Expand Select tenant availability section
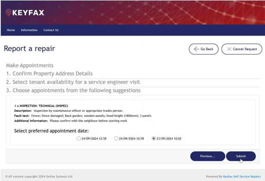Viewport: 265px width, 181px height. point(73,82)
